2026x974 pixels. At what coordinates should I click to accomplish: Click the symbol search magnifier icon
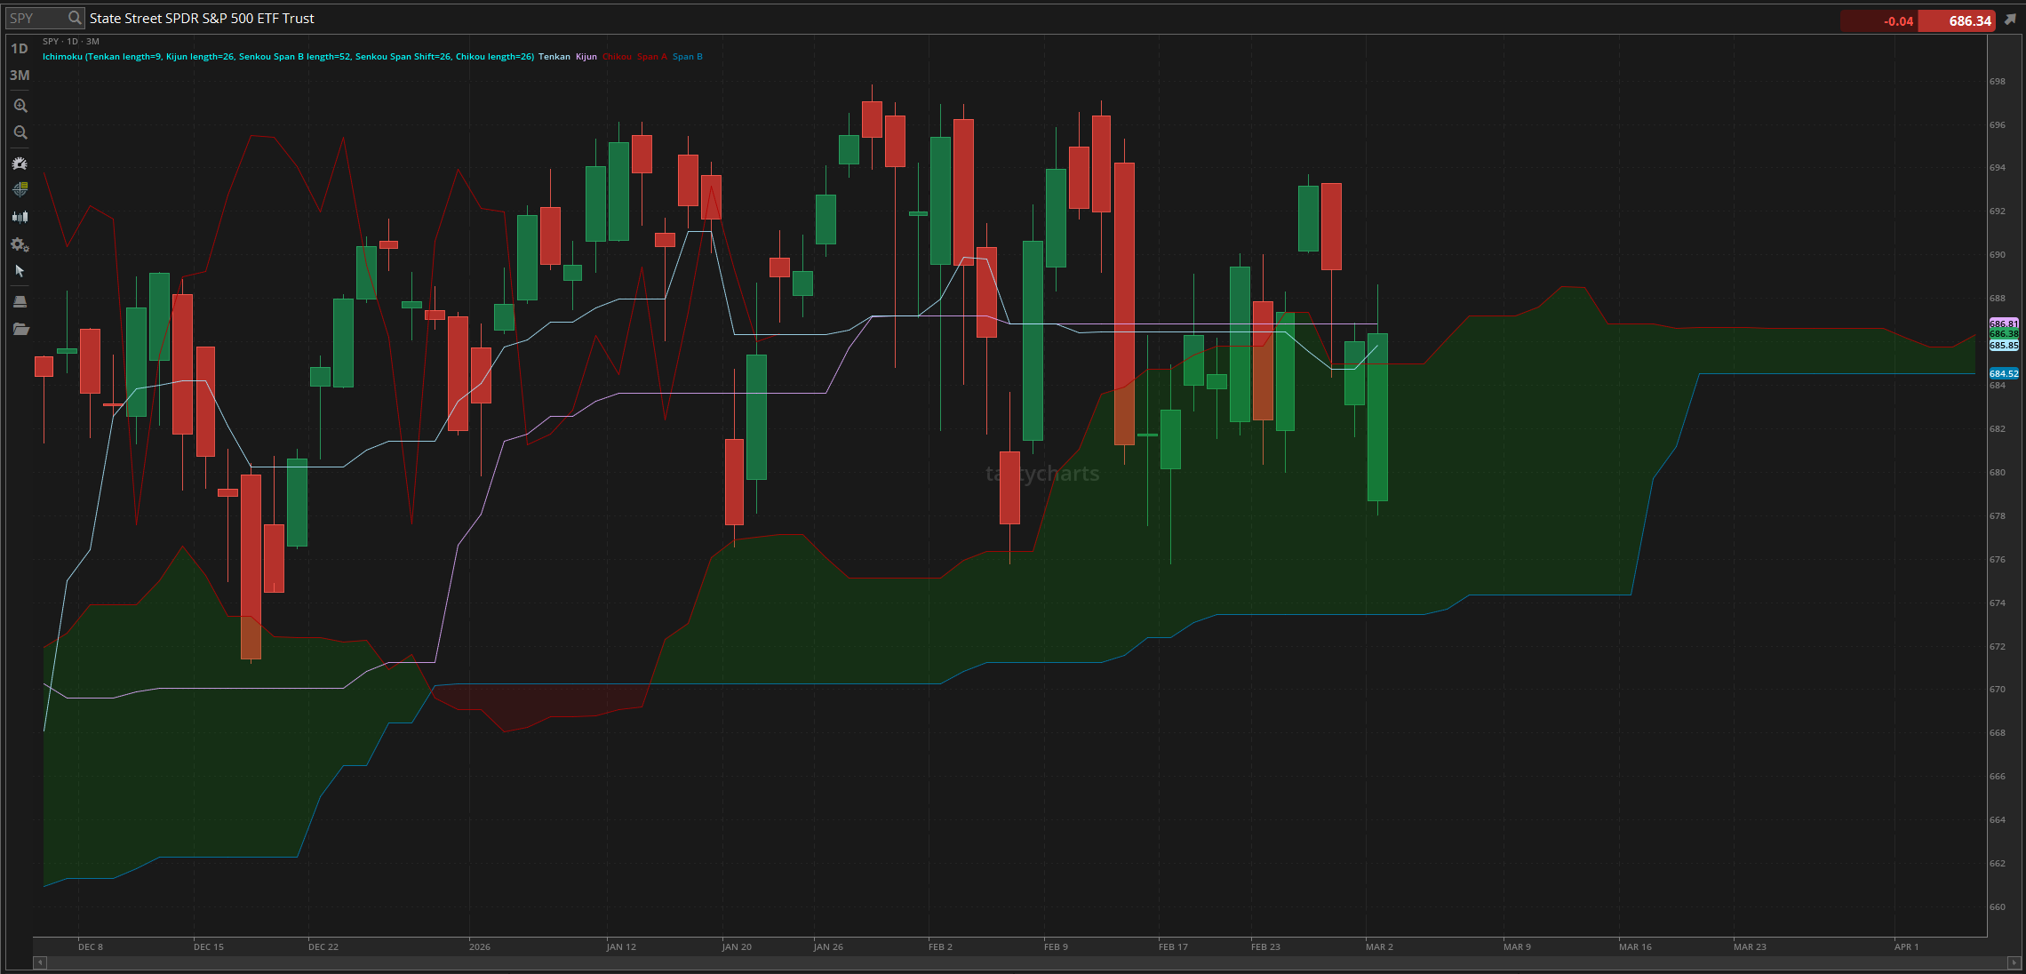click(x=75, y=18)
